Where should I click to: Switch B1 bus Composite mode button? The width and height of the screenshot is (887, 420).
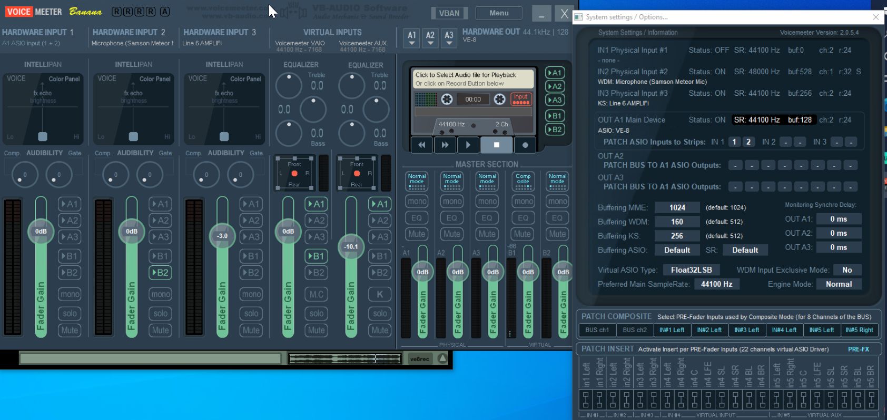523,181
